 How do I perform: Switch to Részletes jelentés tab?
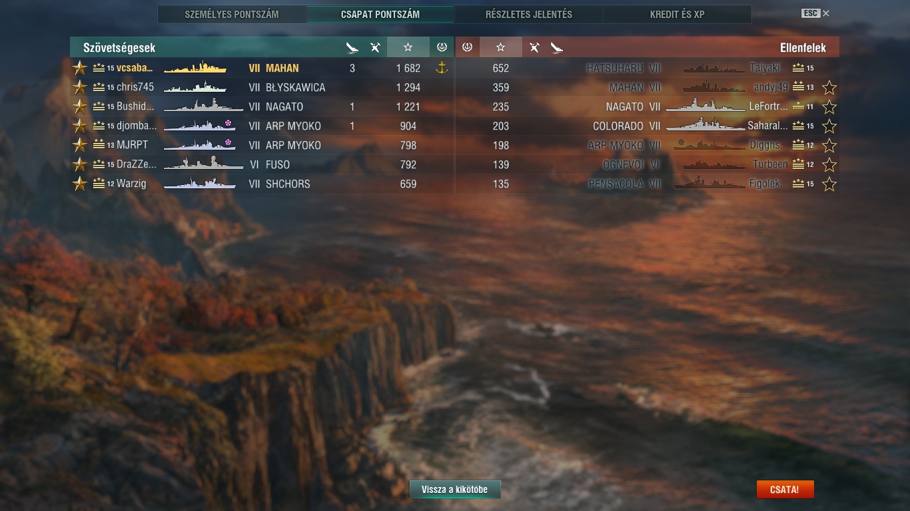529,15
